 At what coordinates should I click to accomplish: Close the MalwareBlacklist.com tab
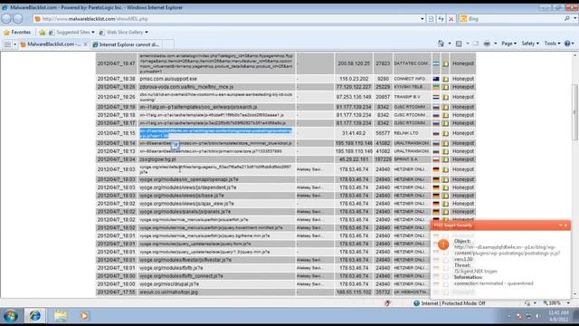85,44
